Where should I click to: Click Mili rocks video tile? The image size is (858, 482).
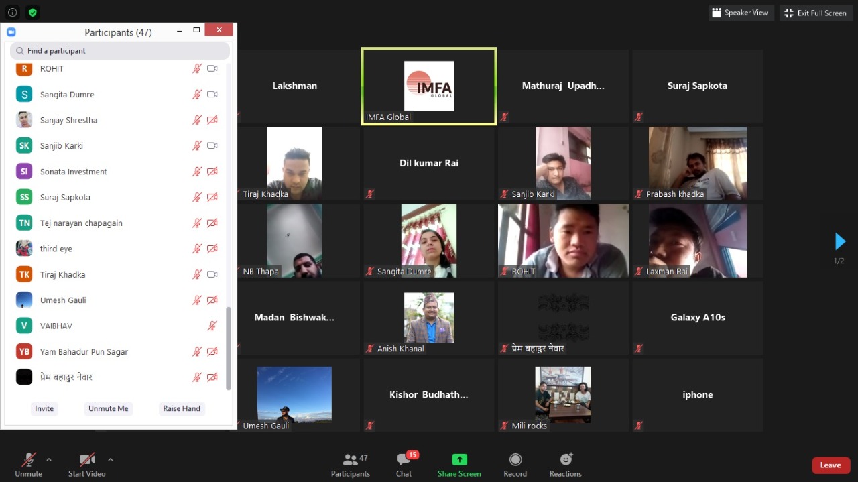tap(563, 395)
